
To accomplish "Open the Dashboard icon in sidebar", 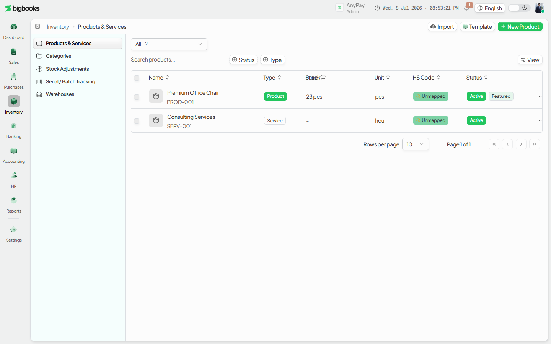I will click(14, 27).
